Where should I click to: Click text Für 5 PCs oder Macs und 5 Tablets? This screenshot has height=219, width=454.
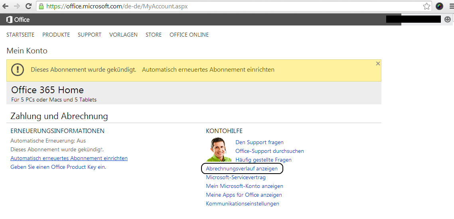[54, 100]
